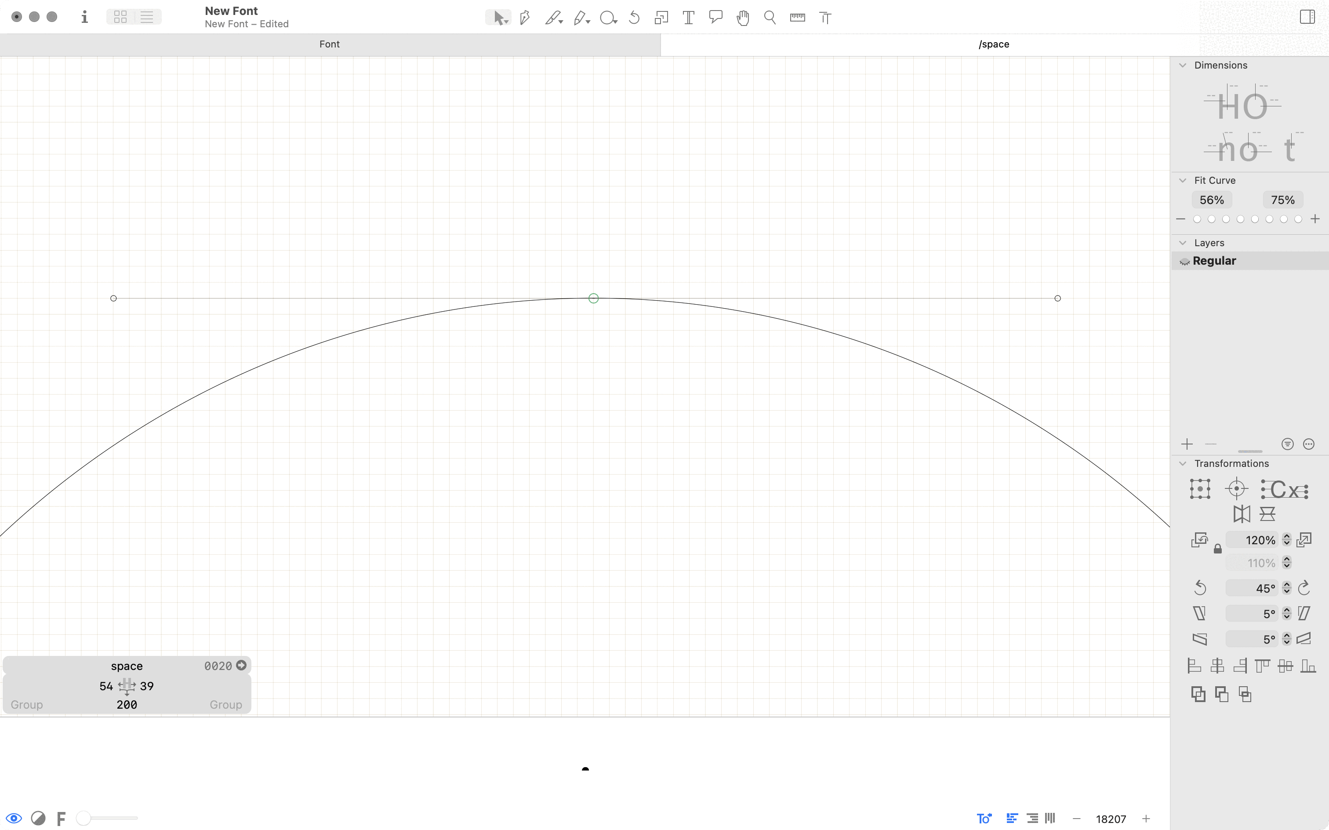Switch to the /space tab

pyautogui.click(x=994, y=44)
